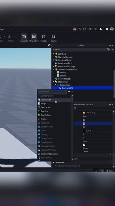This screenshot has width=115, height=206.
Task: Click the collaborator avatar in top bar
Action: (x=74, y=29)
